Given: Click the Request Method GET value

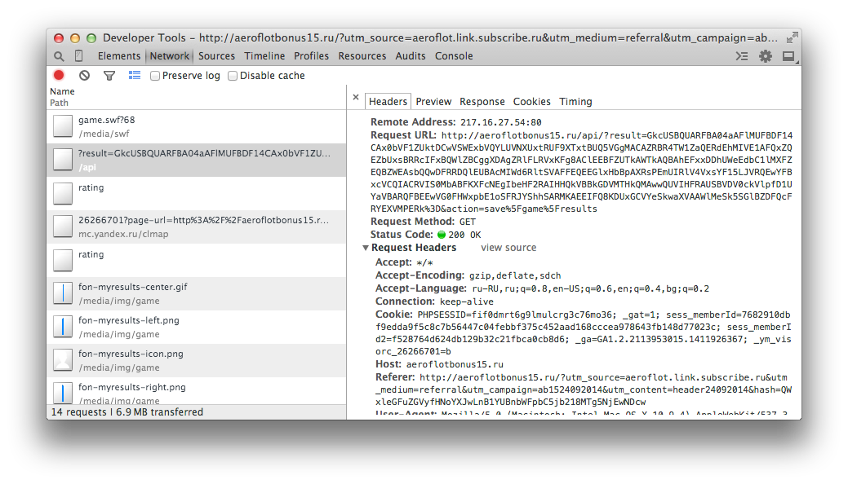Looking at the screenshot, I should coord(468,222).
